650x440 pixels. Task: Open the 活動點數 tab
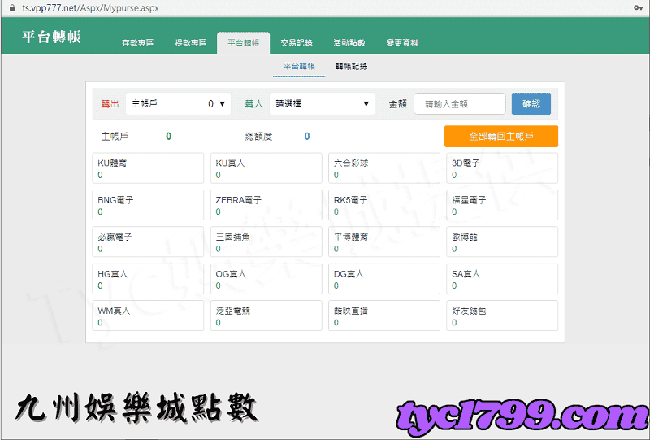[349, 43]
